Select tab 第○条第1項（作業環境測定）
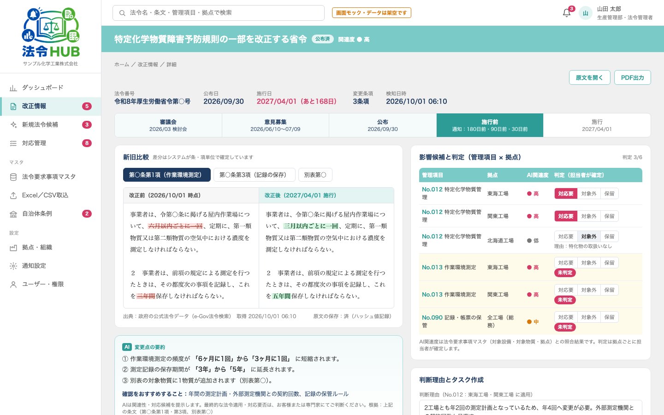 [167, 175]
